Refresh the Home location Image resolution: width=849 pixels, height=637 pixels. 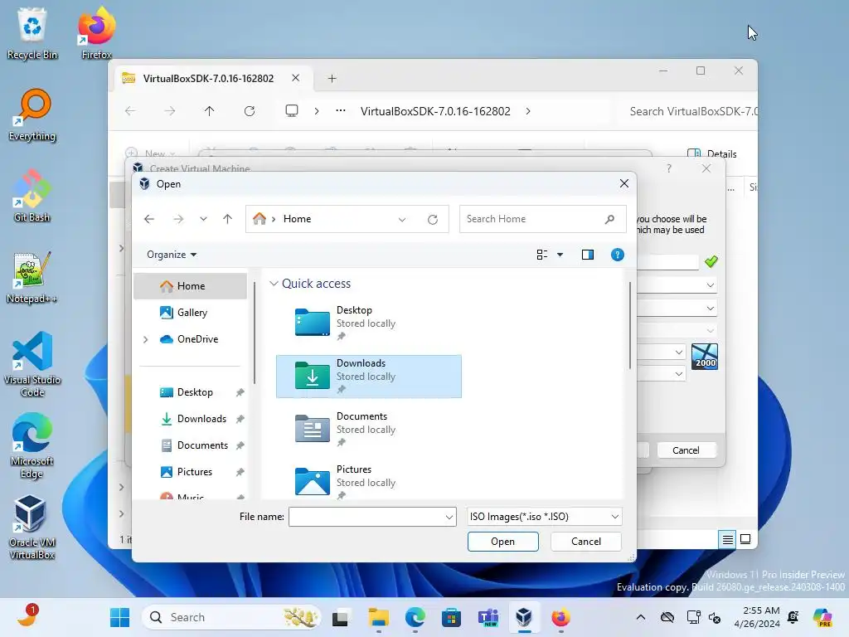point(433,219)
